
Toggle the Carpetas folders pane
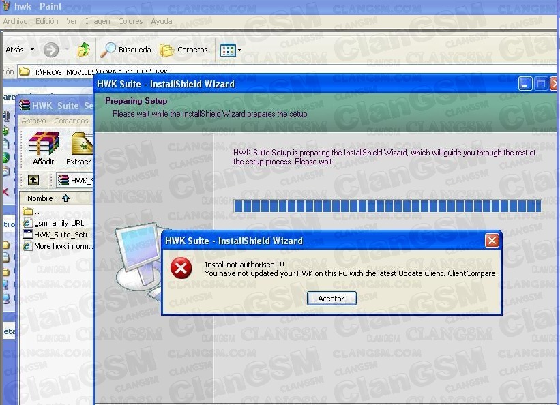(183, 50)
